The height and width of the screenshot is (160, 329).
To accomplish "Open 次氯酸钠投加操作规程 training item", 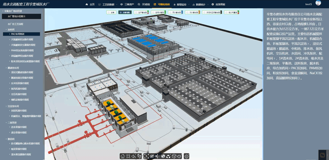I will [23, 39].
